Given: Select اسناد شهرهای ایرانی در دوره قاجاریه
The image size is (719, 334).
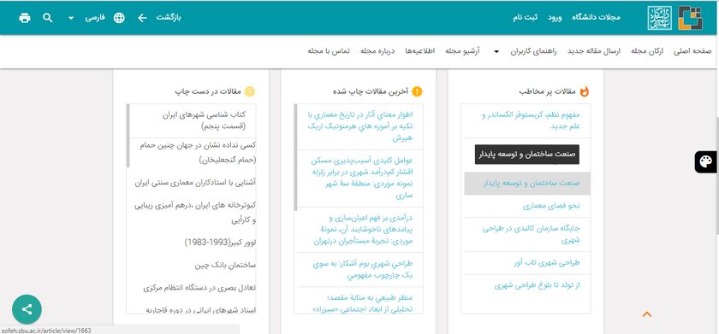Looking at the screenshot, I should point(199,310).
